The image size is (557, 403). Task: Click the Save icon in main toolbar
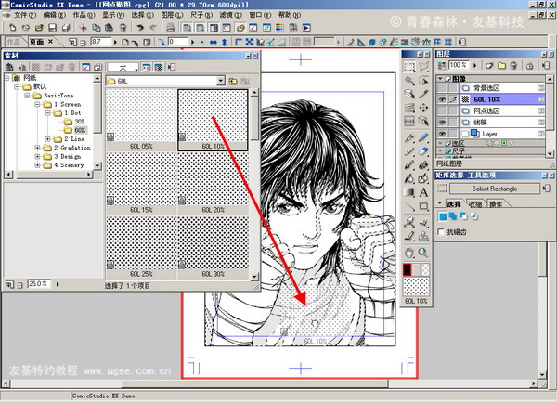[53, 27]
